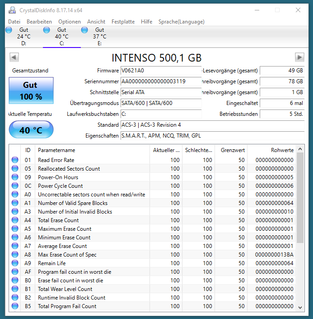Click the Remain Life parameter name

tap(52, 263)
